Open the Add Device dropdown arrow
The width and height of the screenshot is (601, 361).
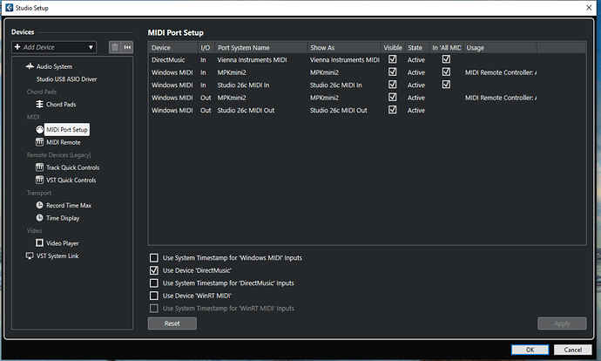(x=91, y=47)
